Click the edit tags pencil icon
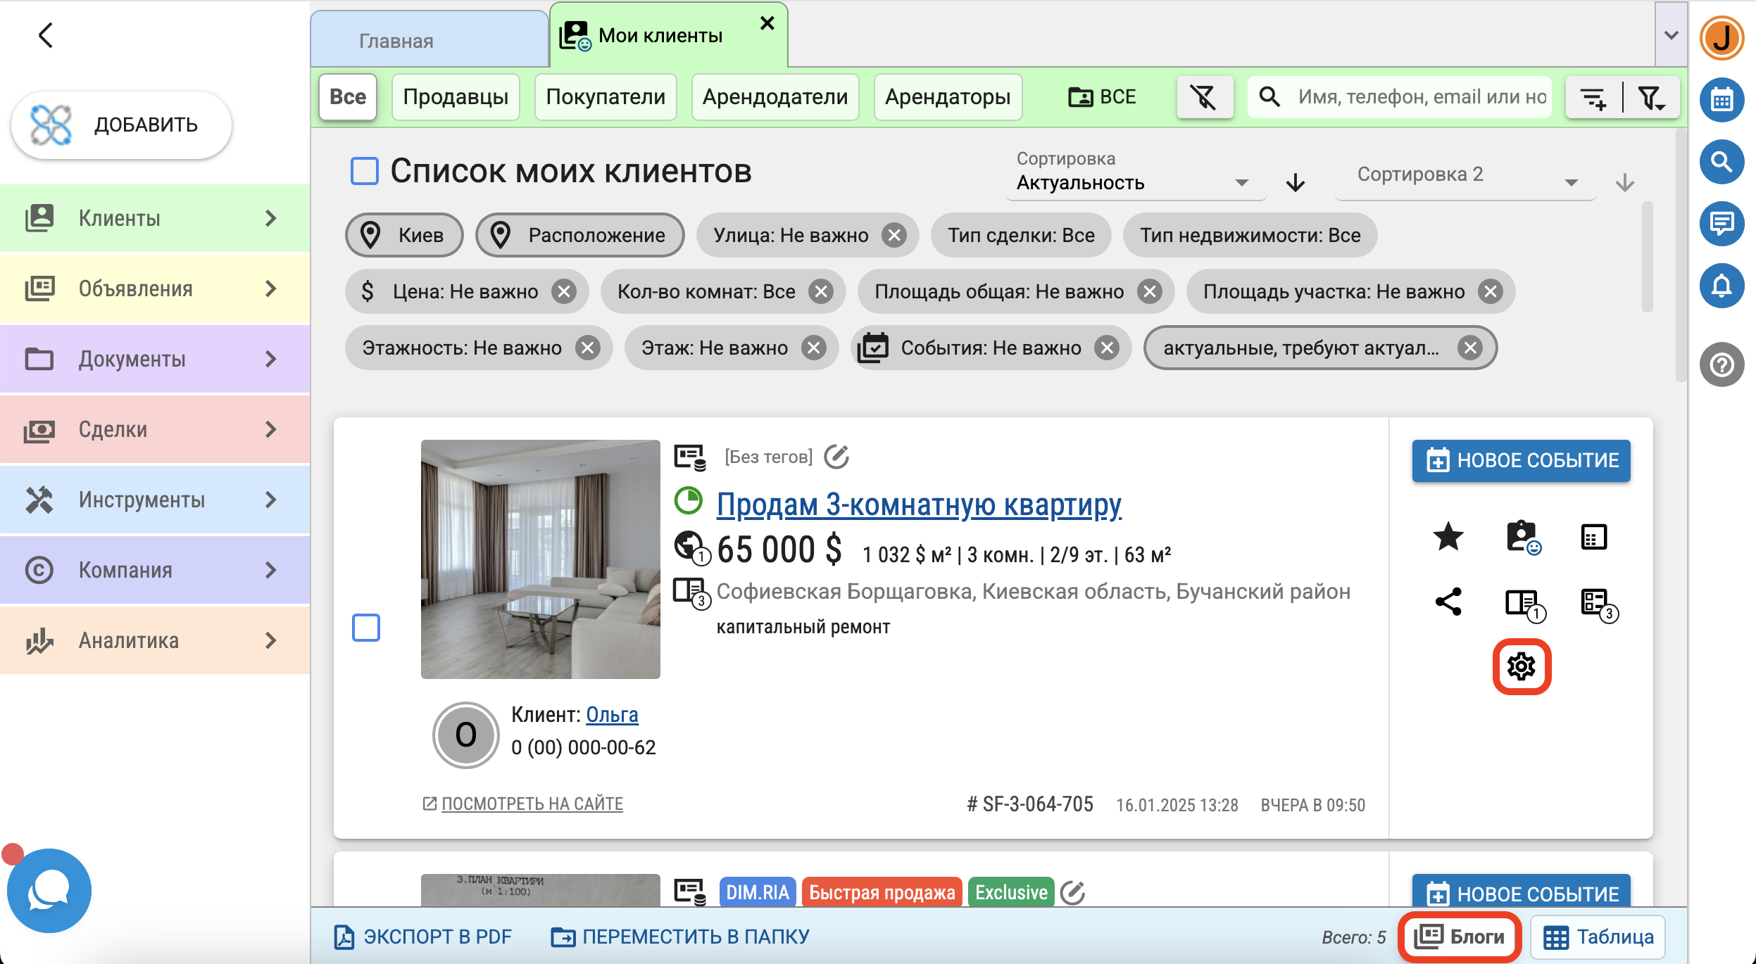Screen dimensions: 1756x964 coord(836,457)
